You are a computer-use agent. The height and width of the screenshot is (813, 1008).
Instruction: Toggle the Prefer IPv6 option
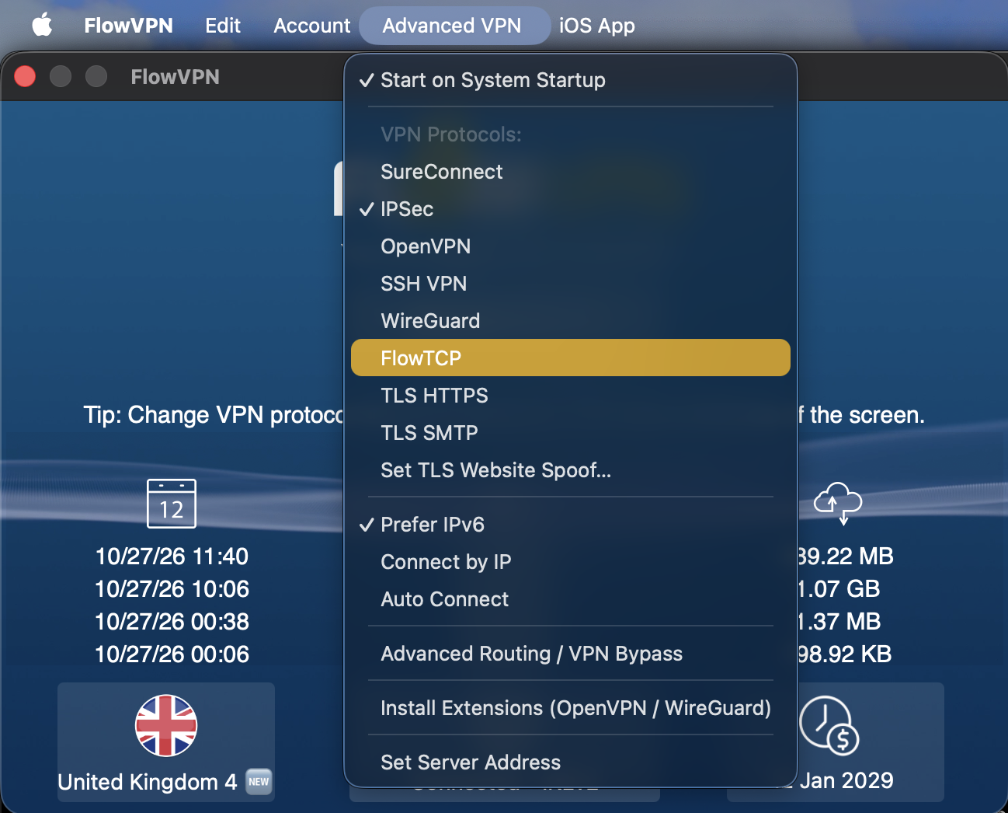tap(571, 525)
